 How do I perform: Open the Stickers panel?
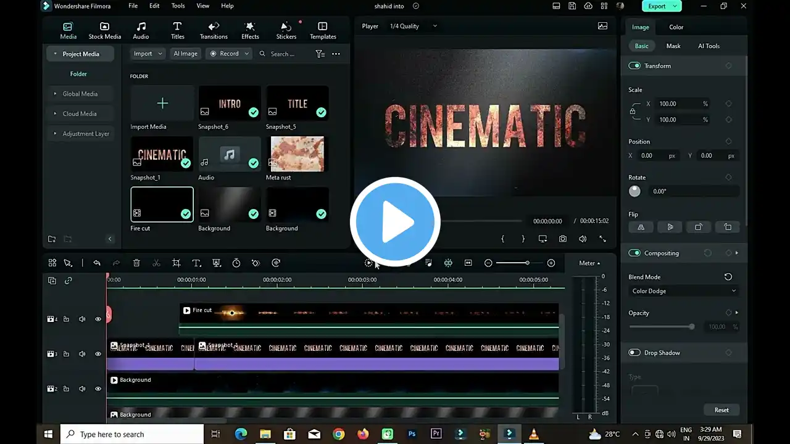[x=286, y=30]
